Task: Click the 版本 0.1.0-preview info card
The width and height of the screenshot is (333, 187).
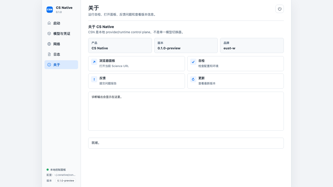Action: point(186,45)
